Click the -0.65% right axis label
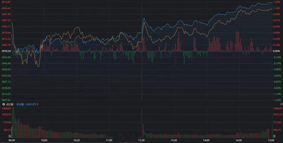 point(276,75)
